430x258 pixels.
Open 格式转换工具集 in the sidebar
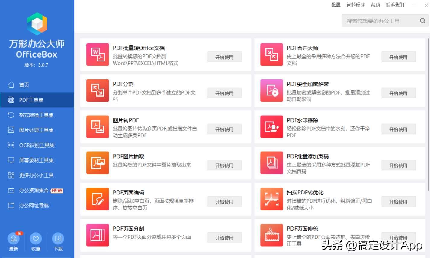tap(37, 115)
